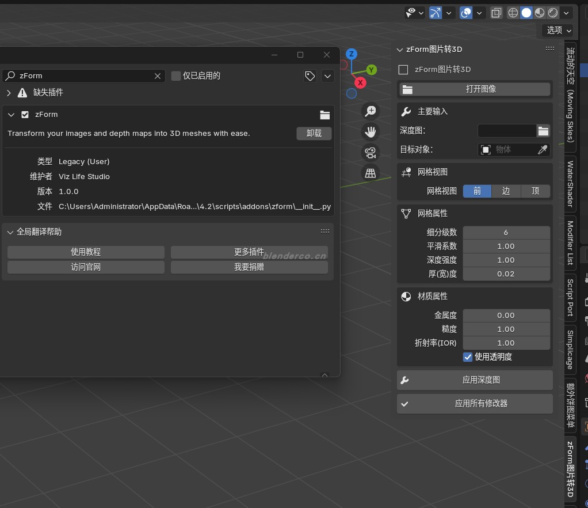This screenshot has height=508, width=588.
Task: Click the 访问官网 button
Action: tap(86, 267)
